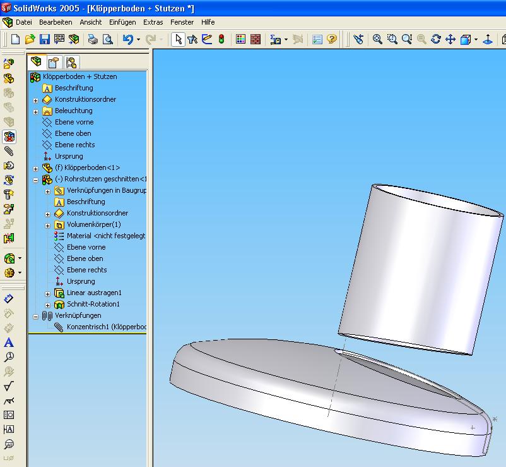Screen dimensions: 506x467
Task: Switch to the ConfigurationManager tab
Action: point(71,62)
